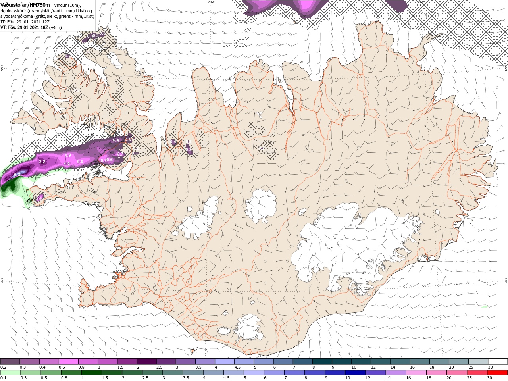The height and width of the screenshot is (381, 508).
Task: Click the 15W longitude label
Action: [x=420, y=2]
